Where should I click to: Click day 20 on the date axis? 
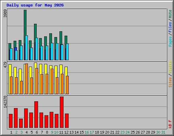point(107,132)
